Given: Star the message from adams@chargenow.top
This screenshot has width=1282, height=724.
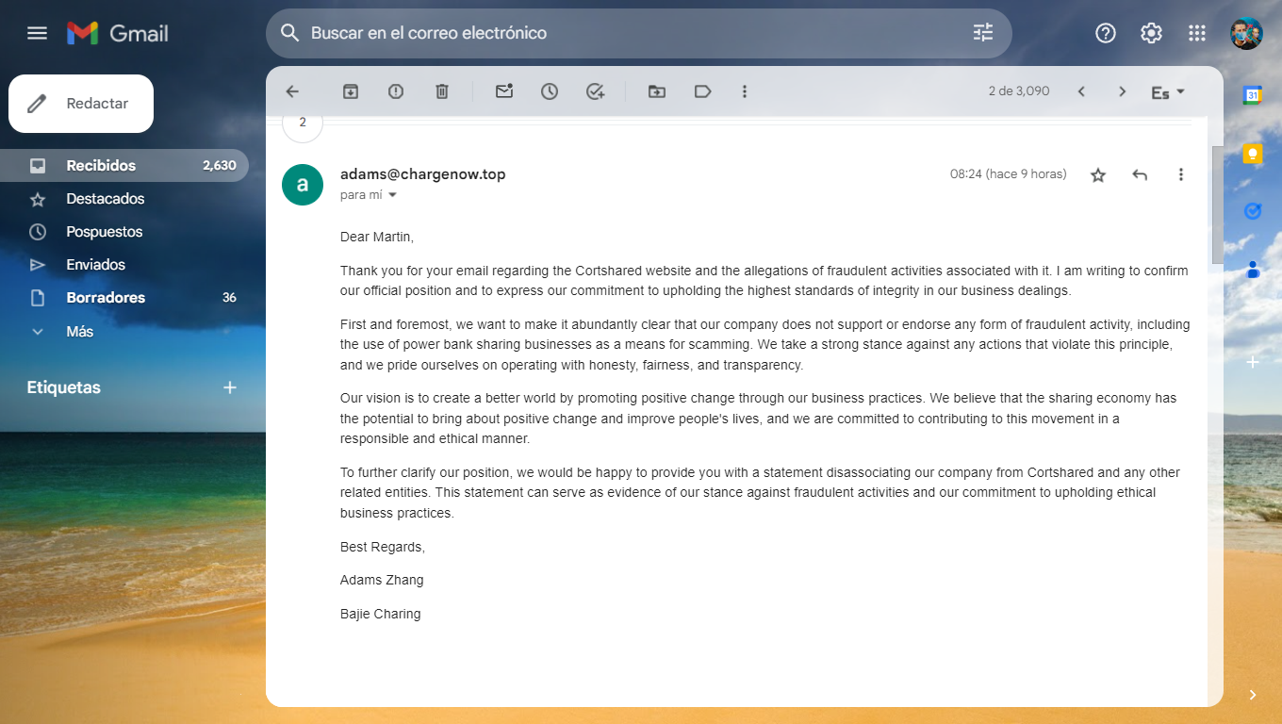Looking at the screenshot, I should 1098,174.
